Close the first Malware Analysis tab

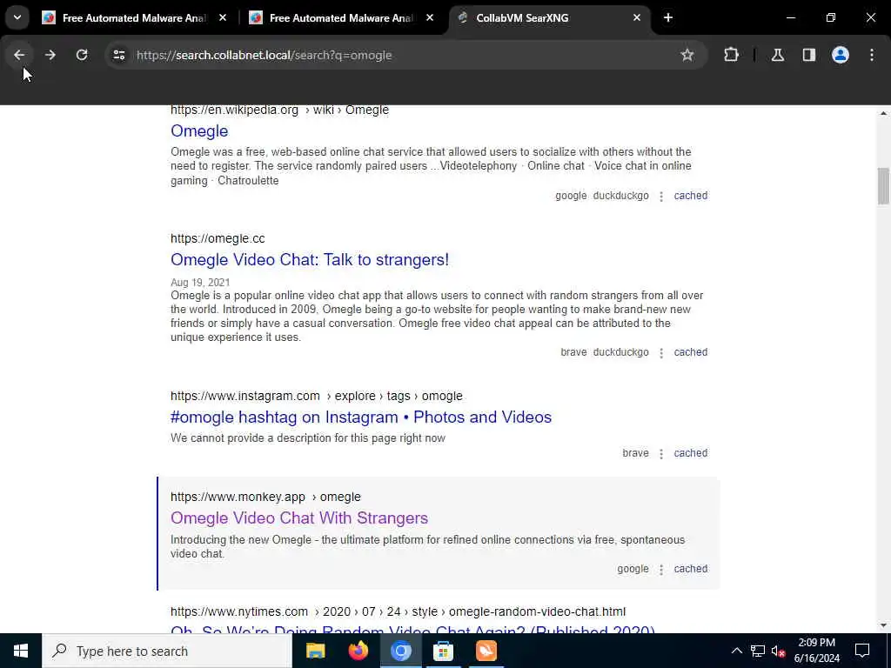click(223, 17)
